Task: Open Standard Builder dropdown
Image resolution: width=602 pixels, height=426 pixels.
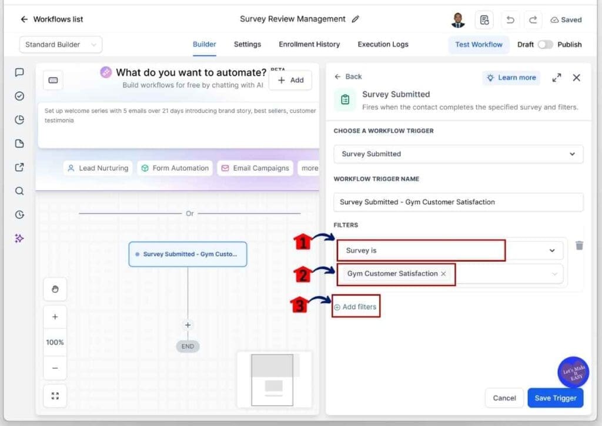Action: tap(61, 45)
